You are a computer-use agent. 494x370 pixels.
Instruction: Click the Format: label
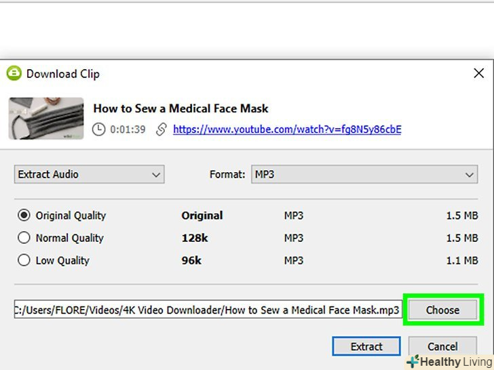pos(227,174)
